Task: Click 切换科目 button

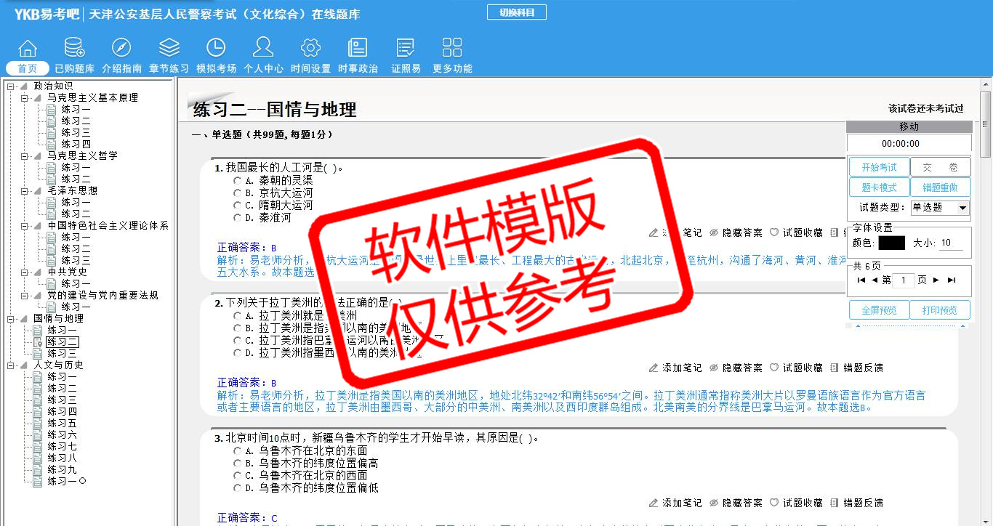Action: [x=516, y=12]
